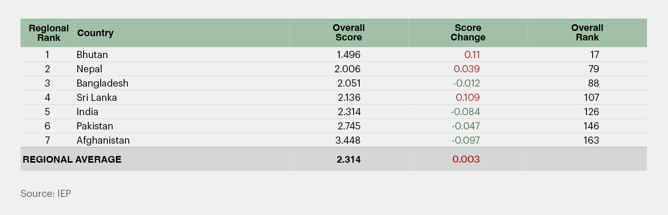Click the regional average change 0.003
Viewport: 668px width, 215px height.
466,159
